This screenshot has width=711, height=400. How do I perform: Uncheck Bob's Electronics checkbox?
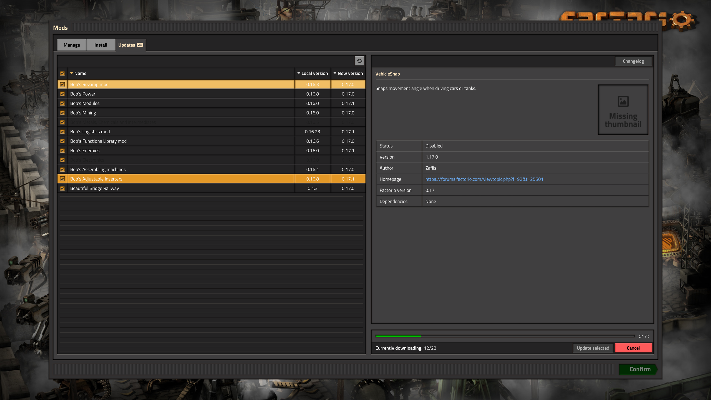[x=62, y=160]
